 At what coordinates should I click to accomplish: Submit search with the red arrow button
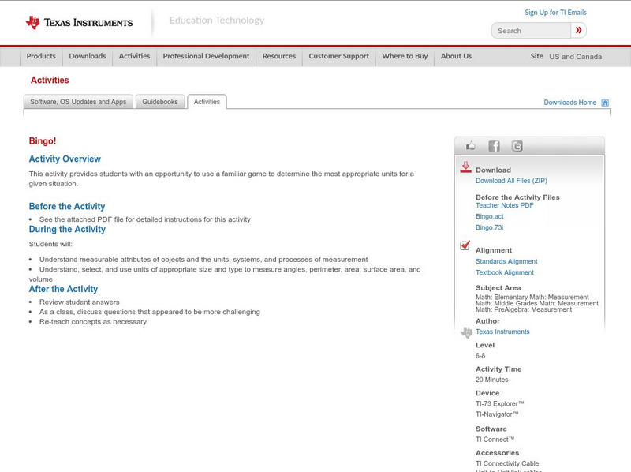click(578, 30)
